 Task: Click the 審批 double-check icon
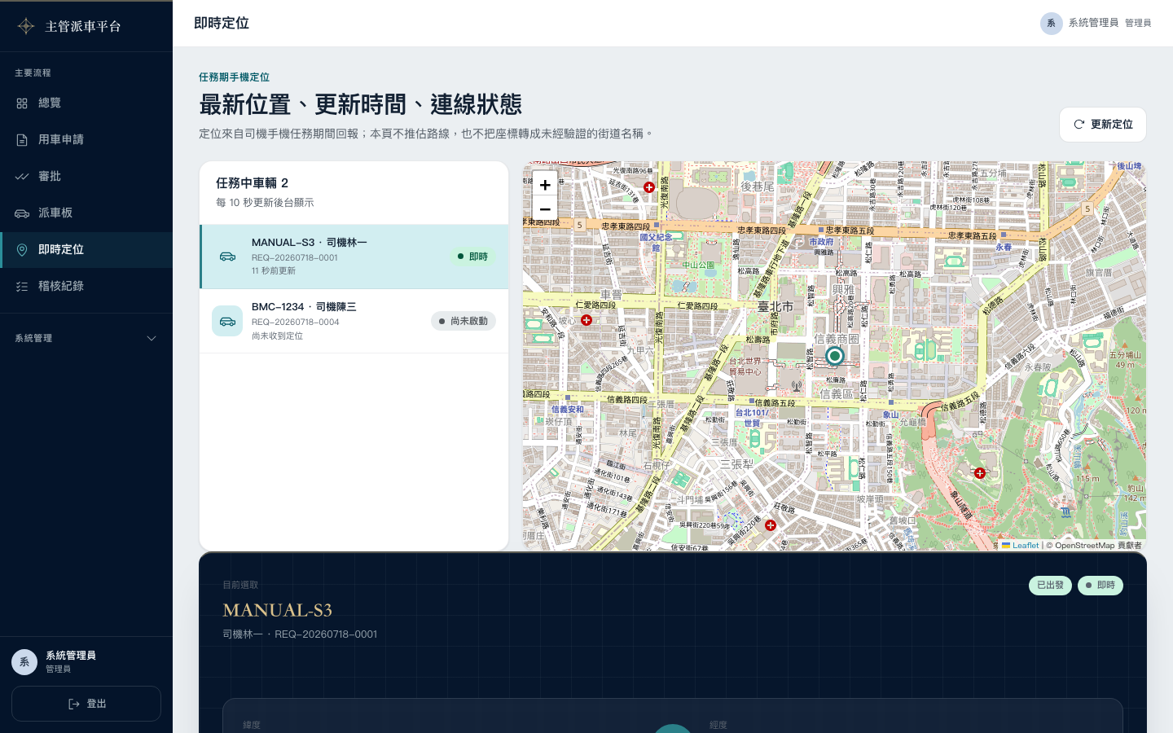pyautogui.click(x=22, y=177)
